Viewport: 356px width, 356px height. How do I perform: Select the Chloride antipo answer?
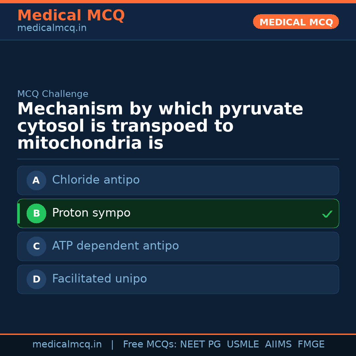click(x=96, y=180)
